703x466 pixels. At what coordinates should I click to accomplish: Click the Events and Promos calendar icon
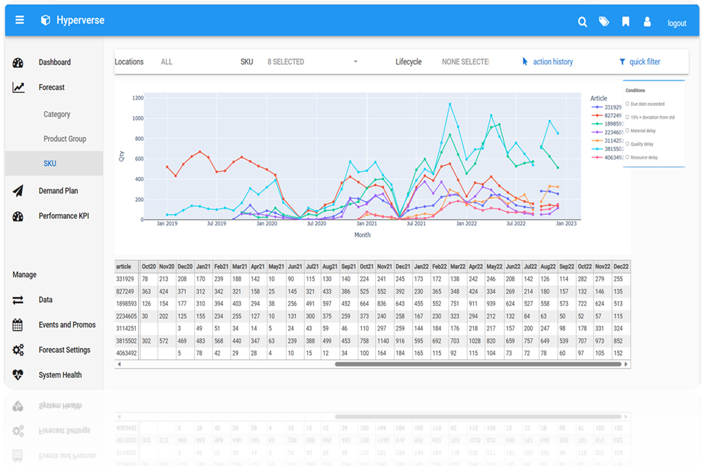coord(17,325)
